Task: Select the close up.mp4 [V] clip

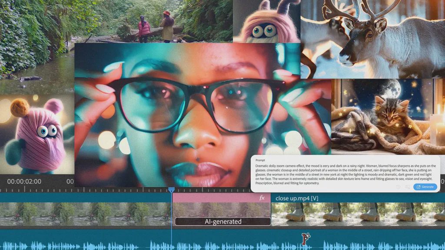Action: tap(358, 210)
